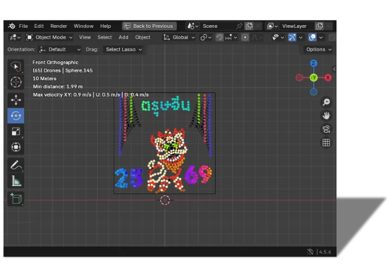
Task: Click the blue Z axis gizmo
Action: (313, 63)
